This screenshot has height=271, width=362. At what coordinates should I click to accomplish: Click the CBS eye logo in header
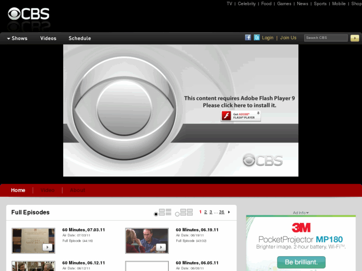28,13
